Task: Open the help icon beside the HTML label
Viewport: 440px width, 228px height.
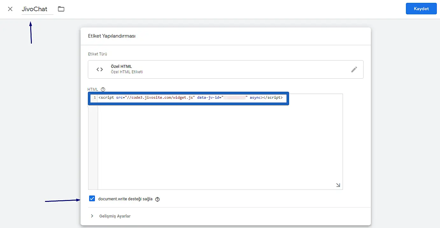Action: pos(103,89)
